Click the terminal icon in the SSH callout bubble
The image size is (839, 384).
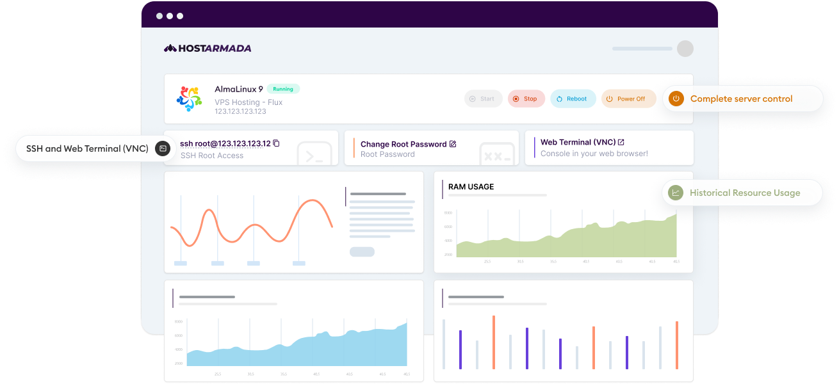pos(163,148)
